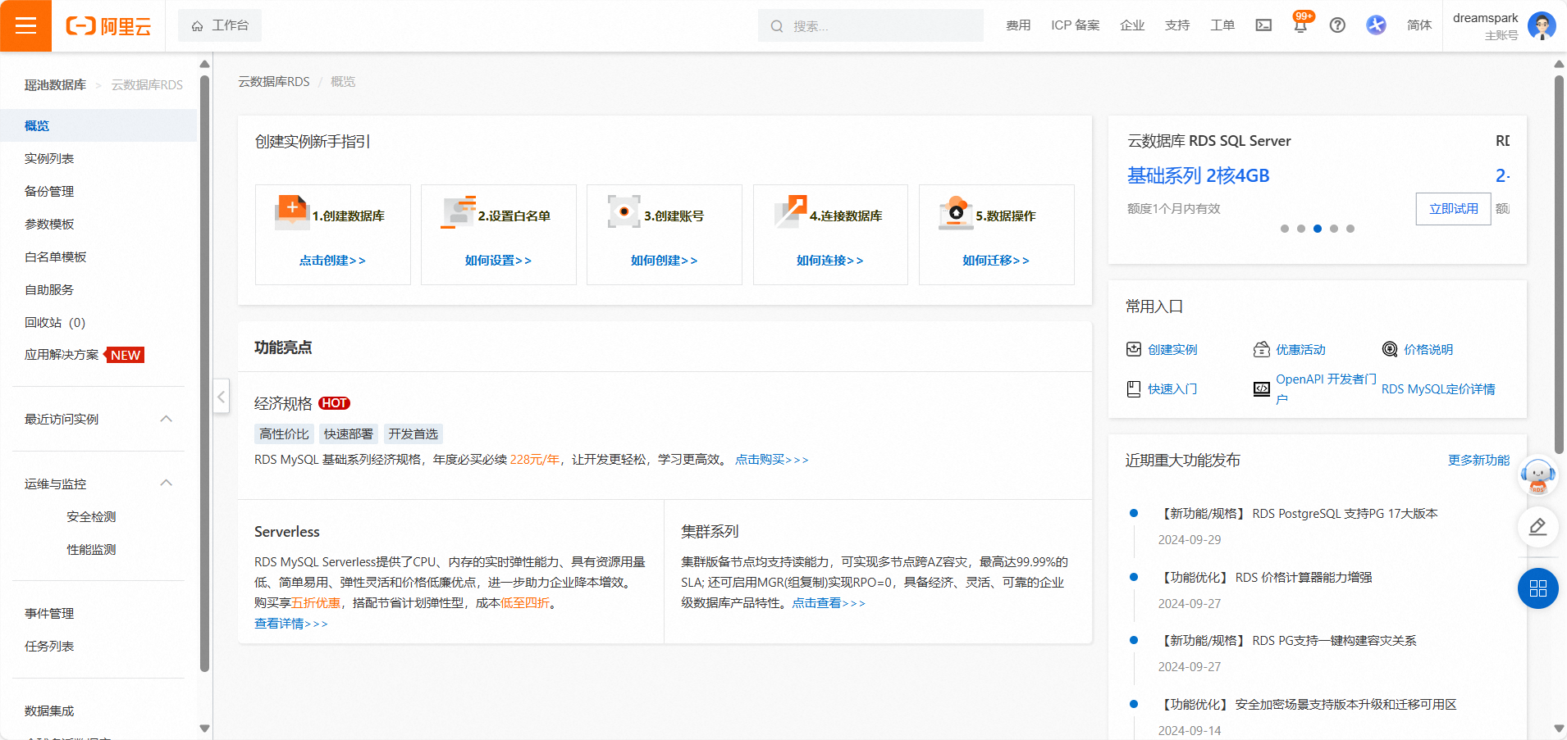Open notifications bell icon

coord(1300,25)
